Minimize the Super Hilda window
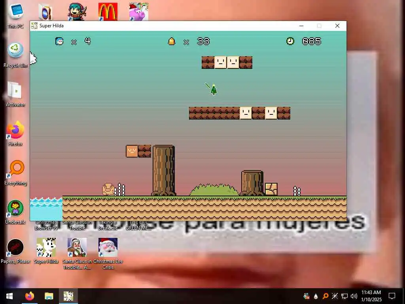Screen dimensions: 405x304 pos(301,26)
